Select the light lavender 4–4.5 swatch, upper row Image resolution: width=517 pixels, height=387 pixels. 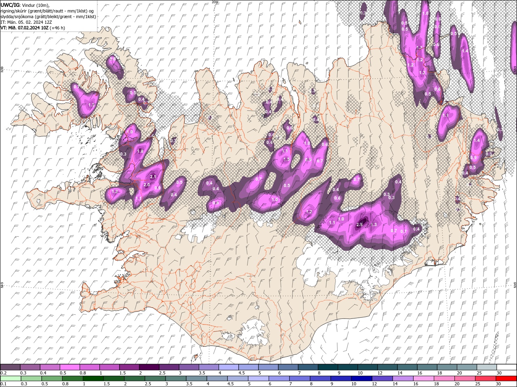229,367
